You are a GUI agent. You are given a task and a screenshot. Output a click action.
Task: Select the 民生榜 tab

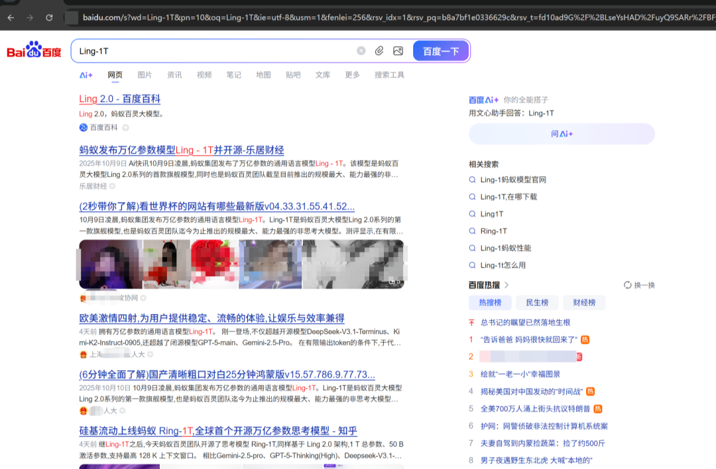pos(537,303)
